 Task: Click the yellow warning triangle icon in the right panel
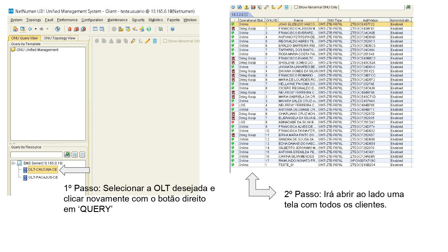[246, 7]
